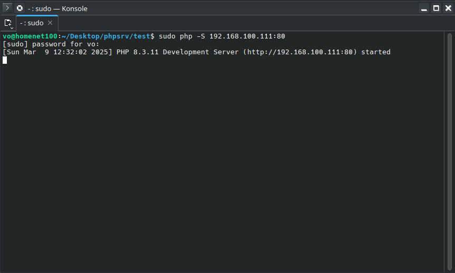Click the 'sudo php -S 192.168.100.111:80' command

coord(222,36)
